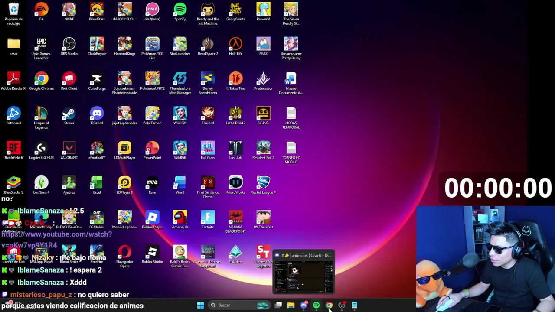The height and width of the screenshot is (312, 555).
Task: Open Navegador Opera browser shortcut
Action: point(124,257)
